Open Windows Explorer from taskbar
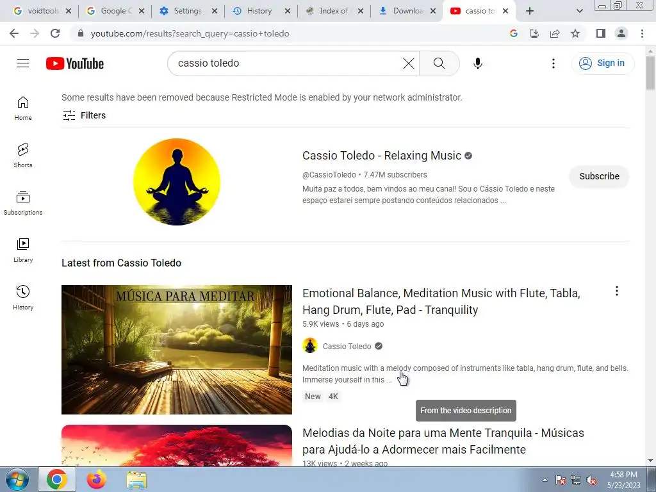Screen dimensions: 656x492 point(136,479)
